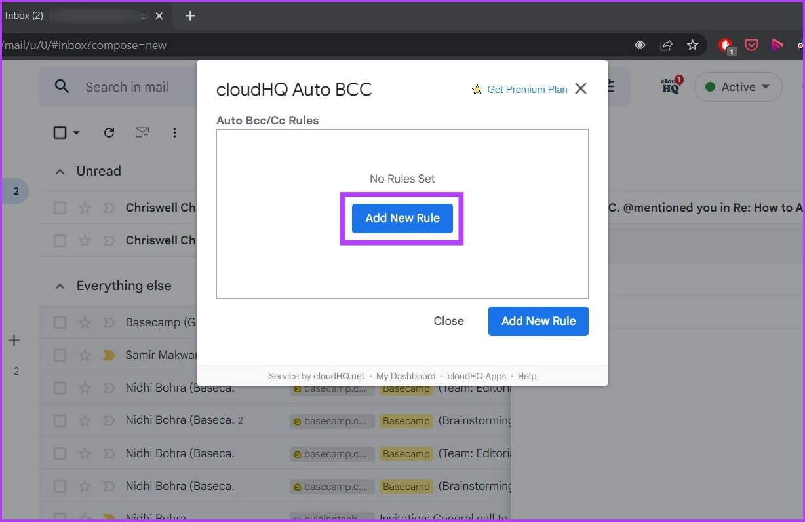Tick checkbox of Nidhi Bohra email with count 2

click(x=60, y=420)
